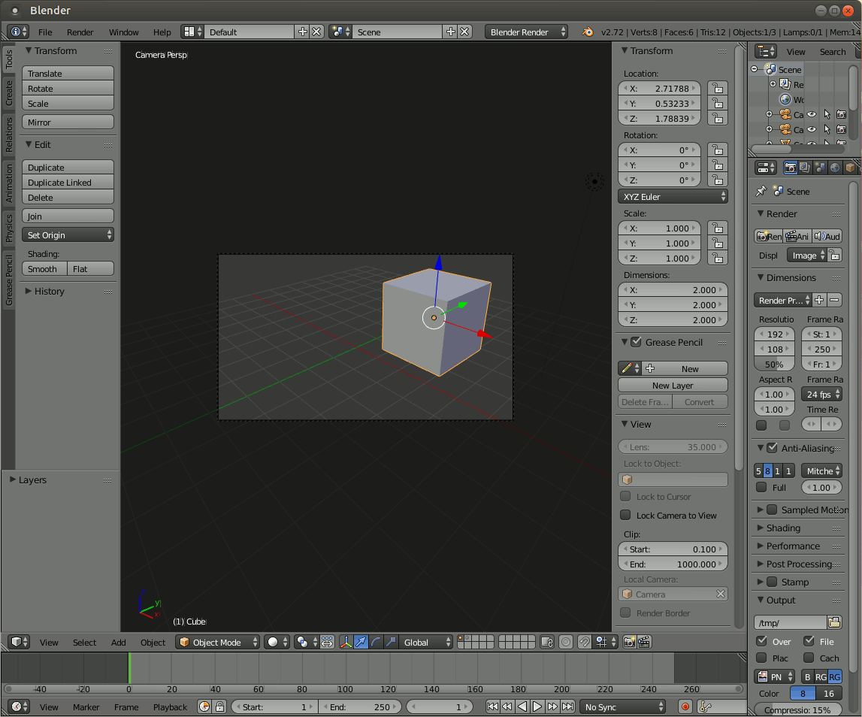Viewport: 862px width, 717px height.
Task: Open the XYZ Euler rotation mode dropdown
Action: pyautogui.click(x=673, y=196)
